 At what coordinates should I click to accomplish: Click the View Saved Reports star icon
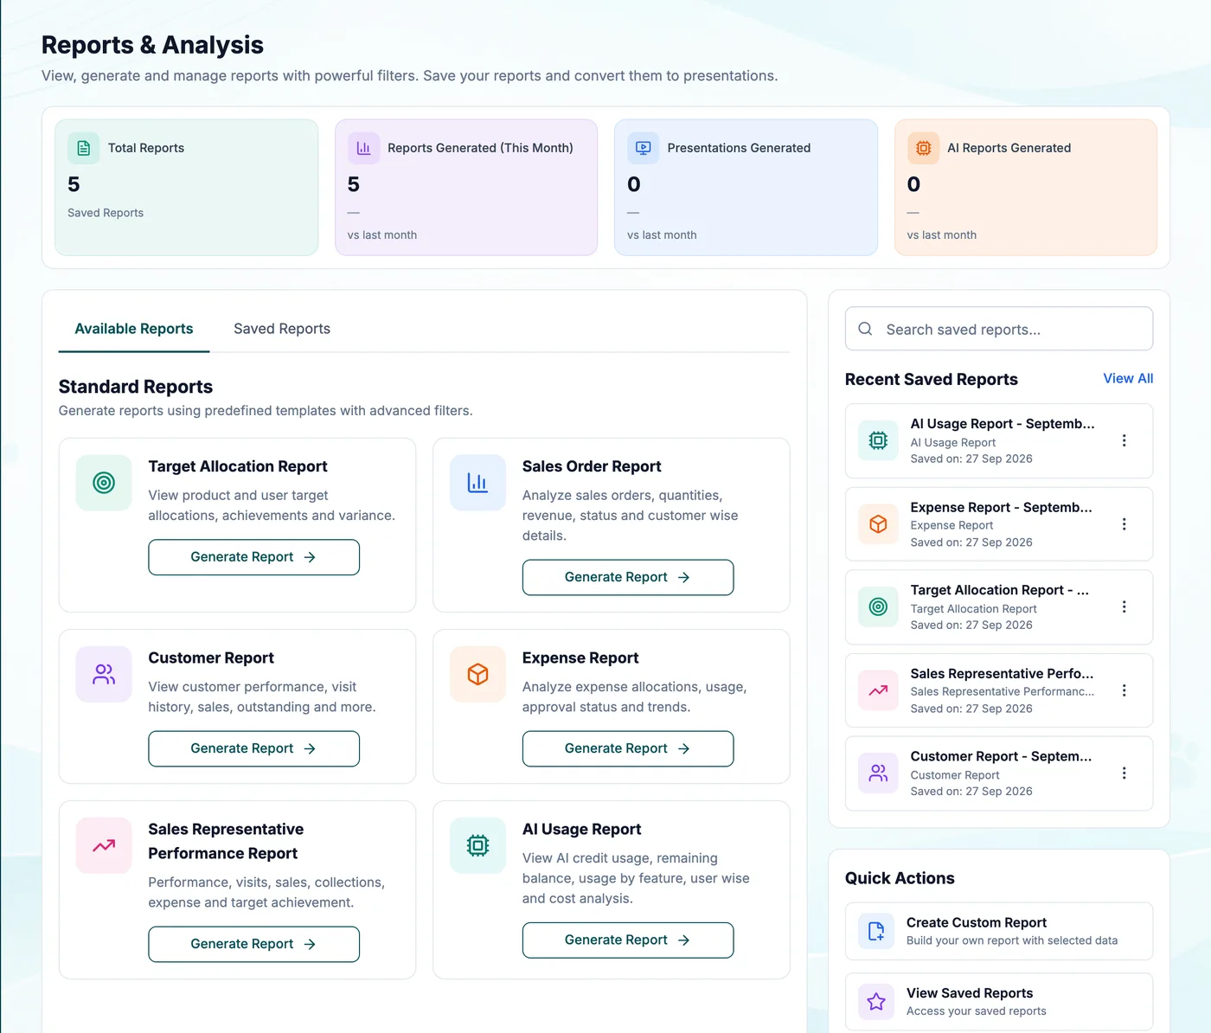click(x=876, y=1002)
